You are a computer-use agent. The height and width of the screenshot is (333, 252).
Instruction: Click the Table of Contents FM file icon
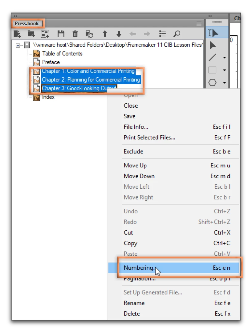click(x=36, y=54)
